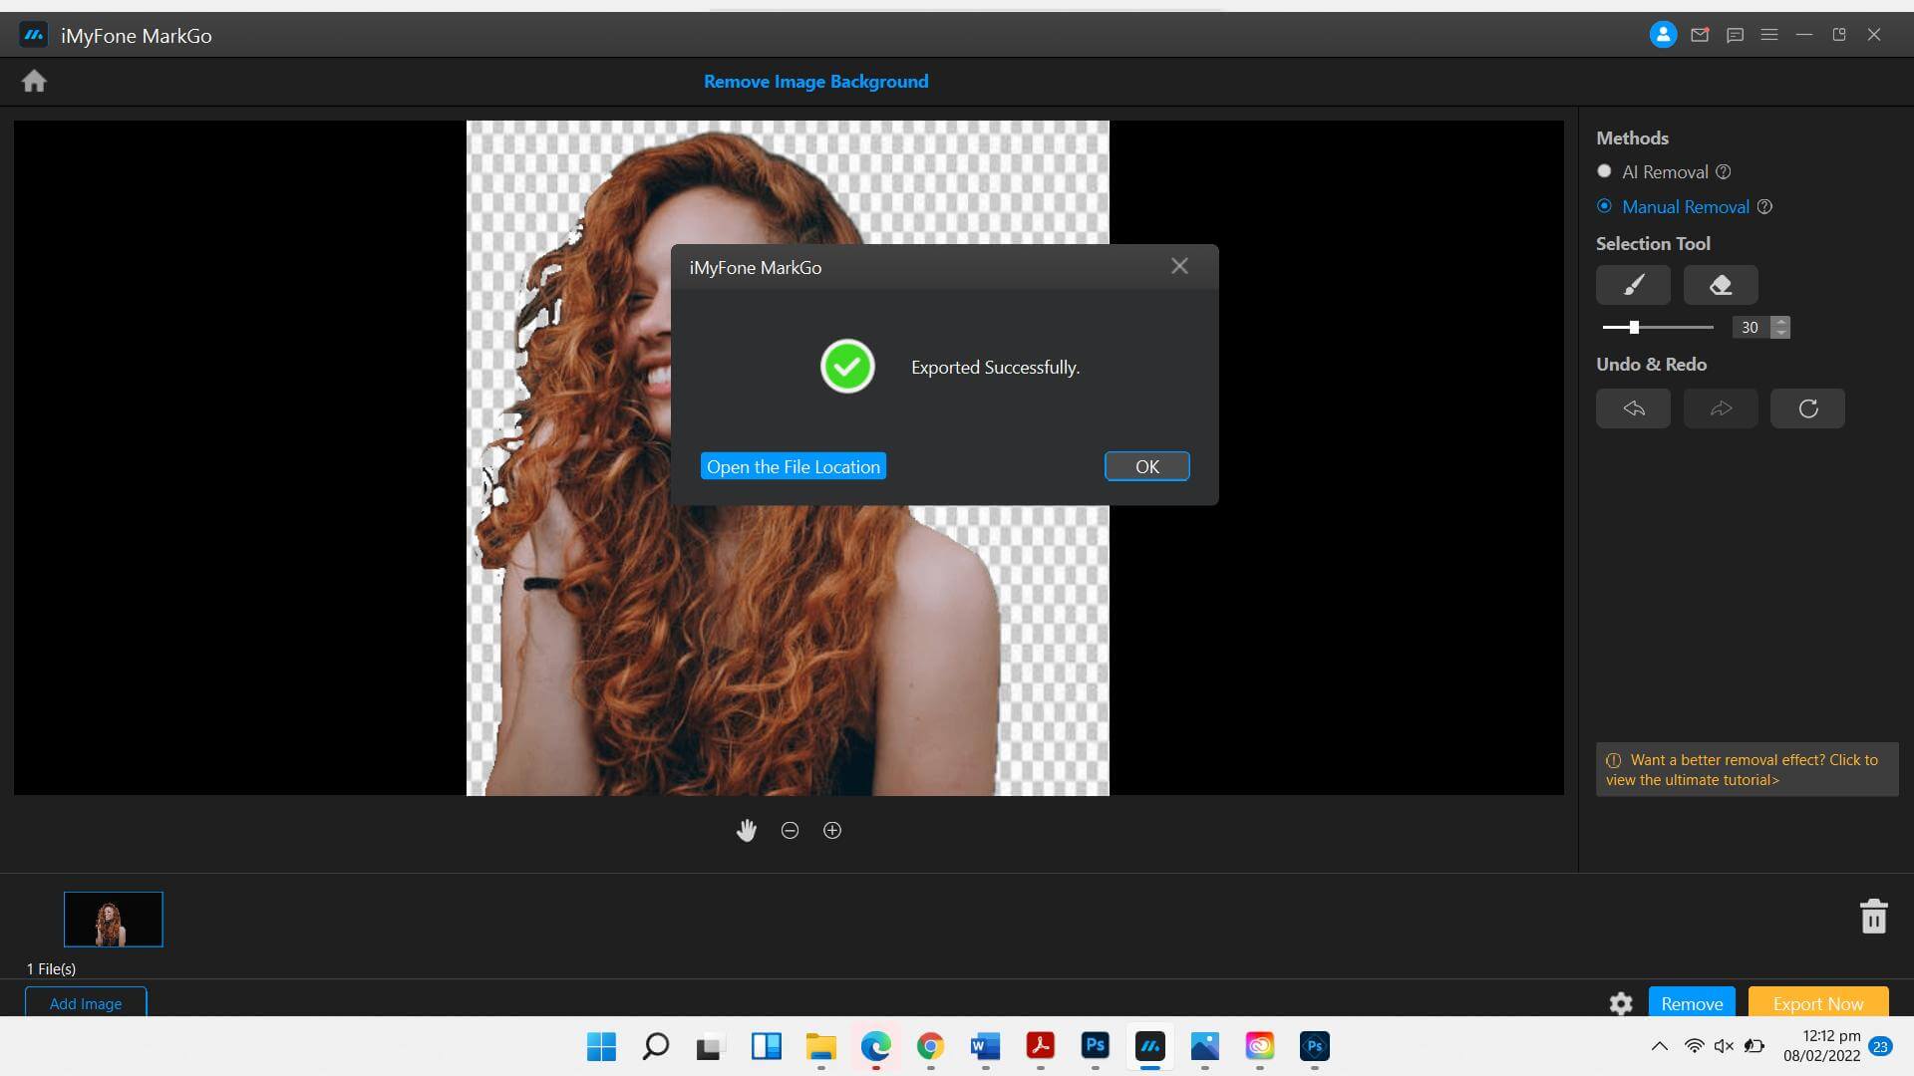Click Export Now to export image
This screenshot has width=1914, height=1076.
1818,1002
